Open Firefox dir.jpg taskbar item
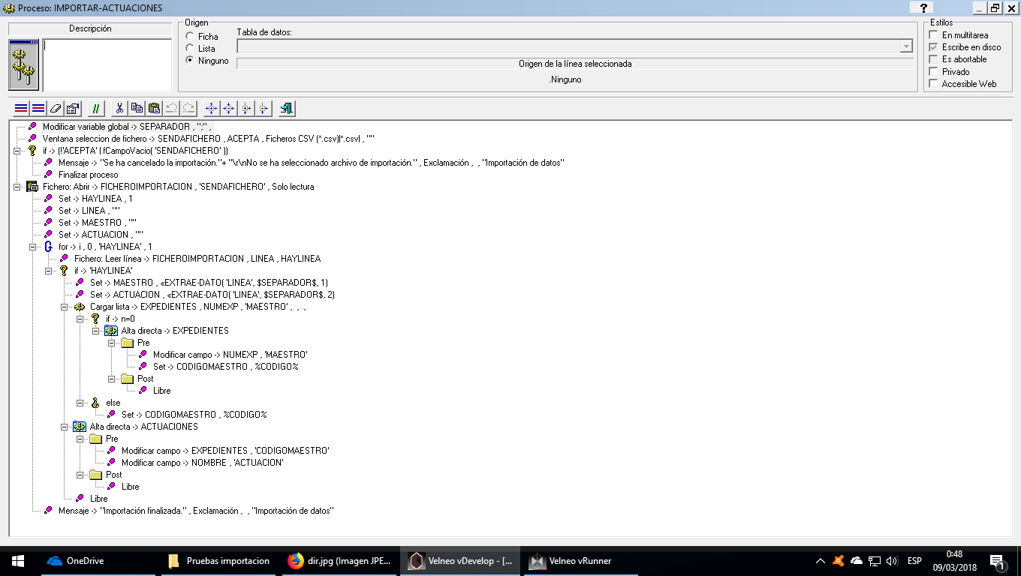This screenshot has width=1021, height=576. coord(340,561)
